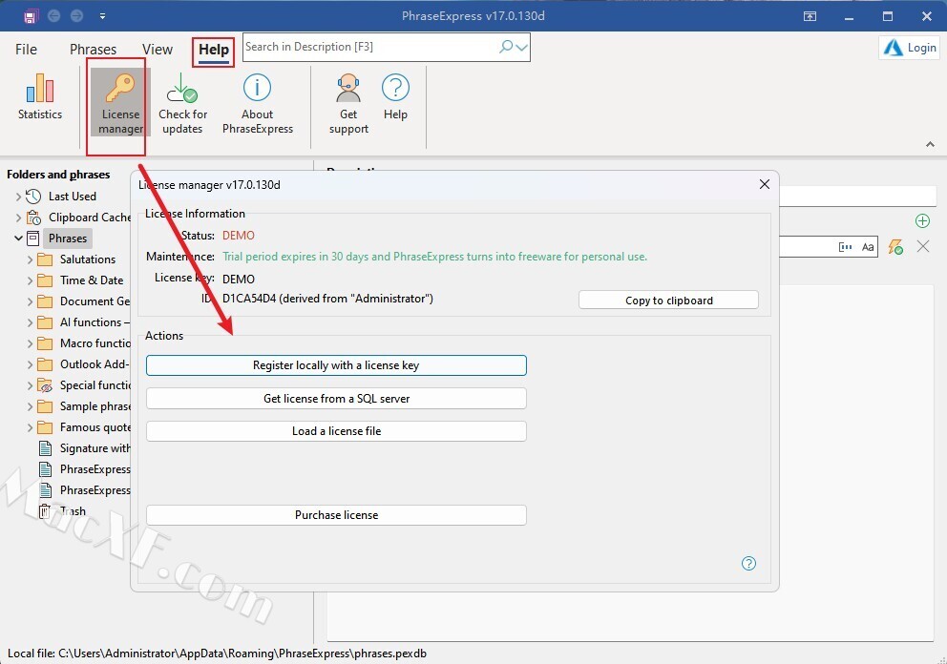Click Check for updates icon
The width and height of the screenshot is (947, 664).
click(182, 88)
